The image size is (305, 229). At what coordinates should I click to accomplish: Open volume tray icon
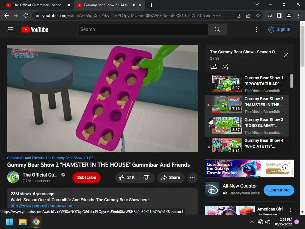(x=268, y=222)
